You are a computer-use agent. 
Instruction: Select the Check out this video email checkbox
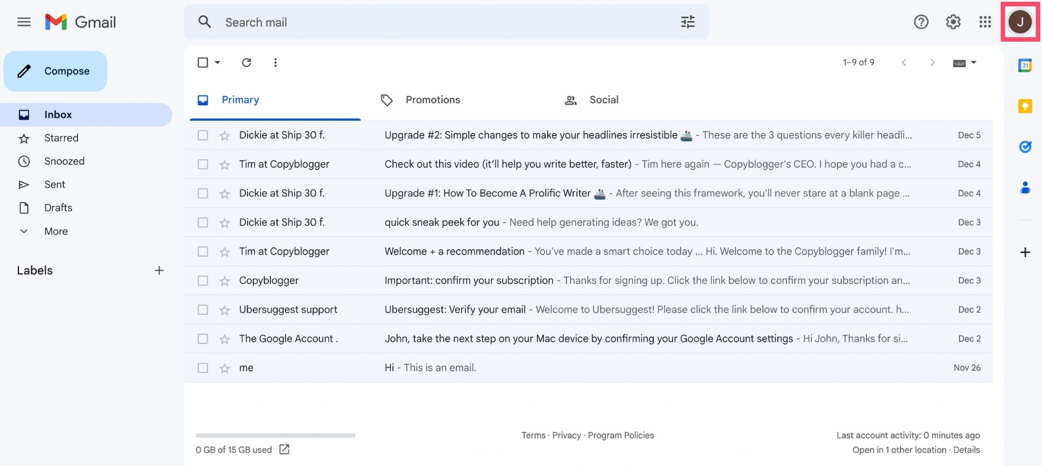(x=203, y=164)
